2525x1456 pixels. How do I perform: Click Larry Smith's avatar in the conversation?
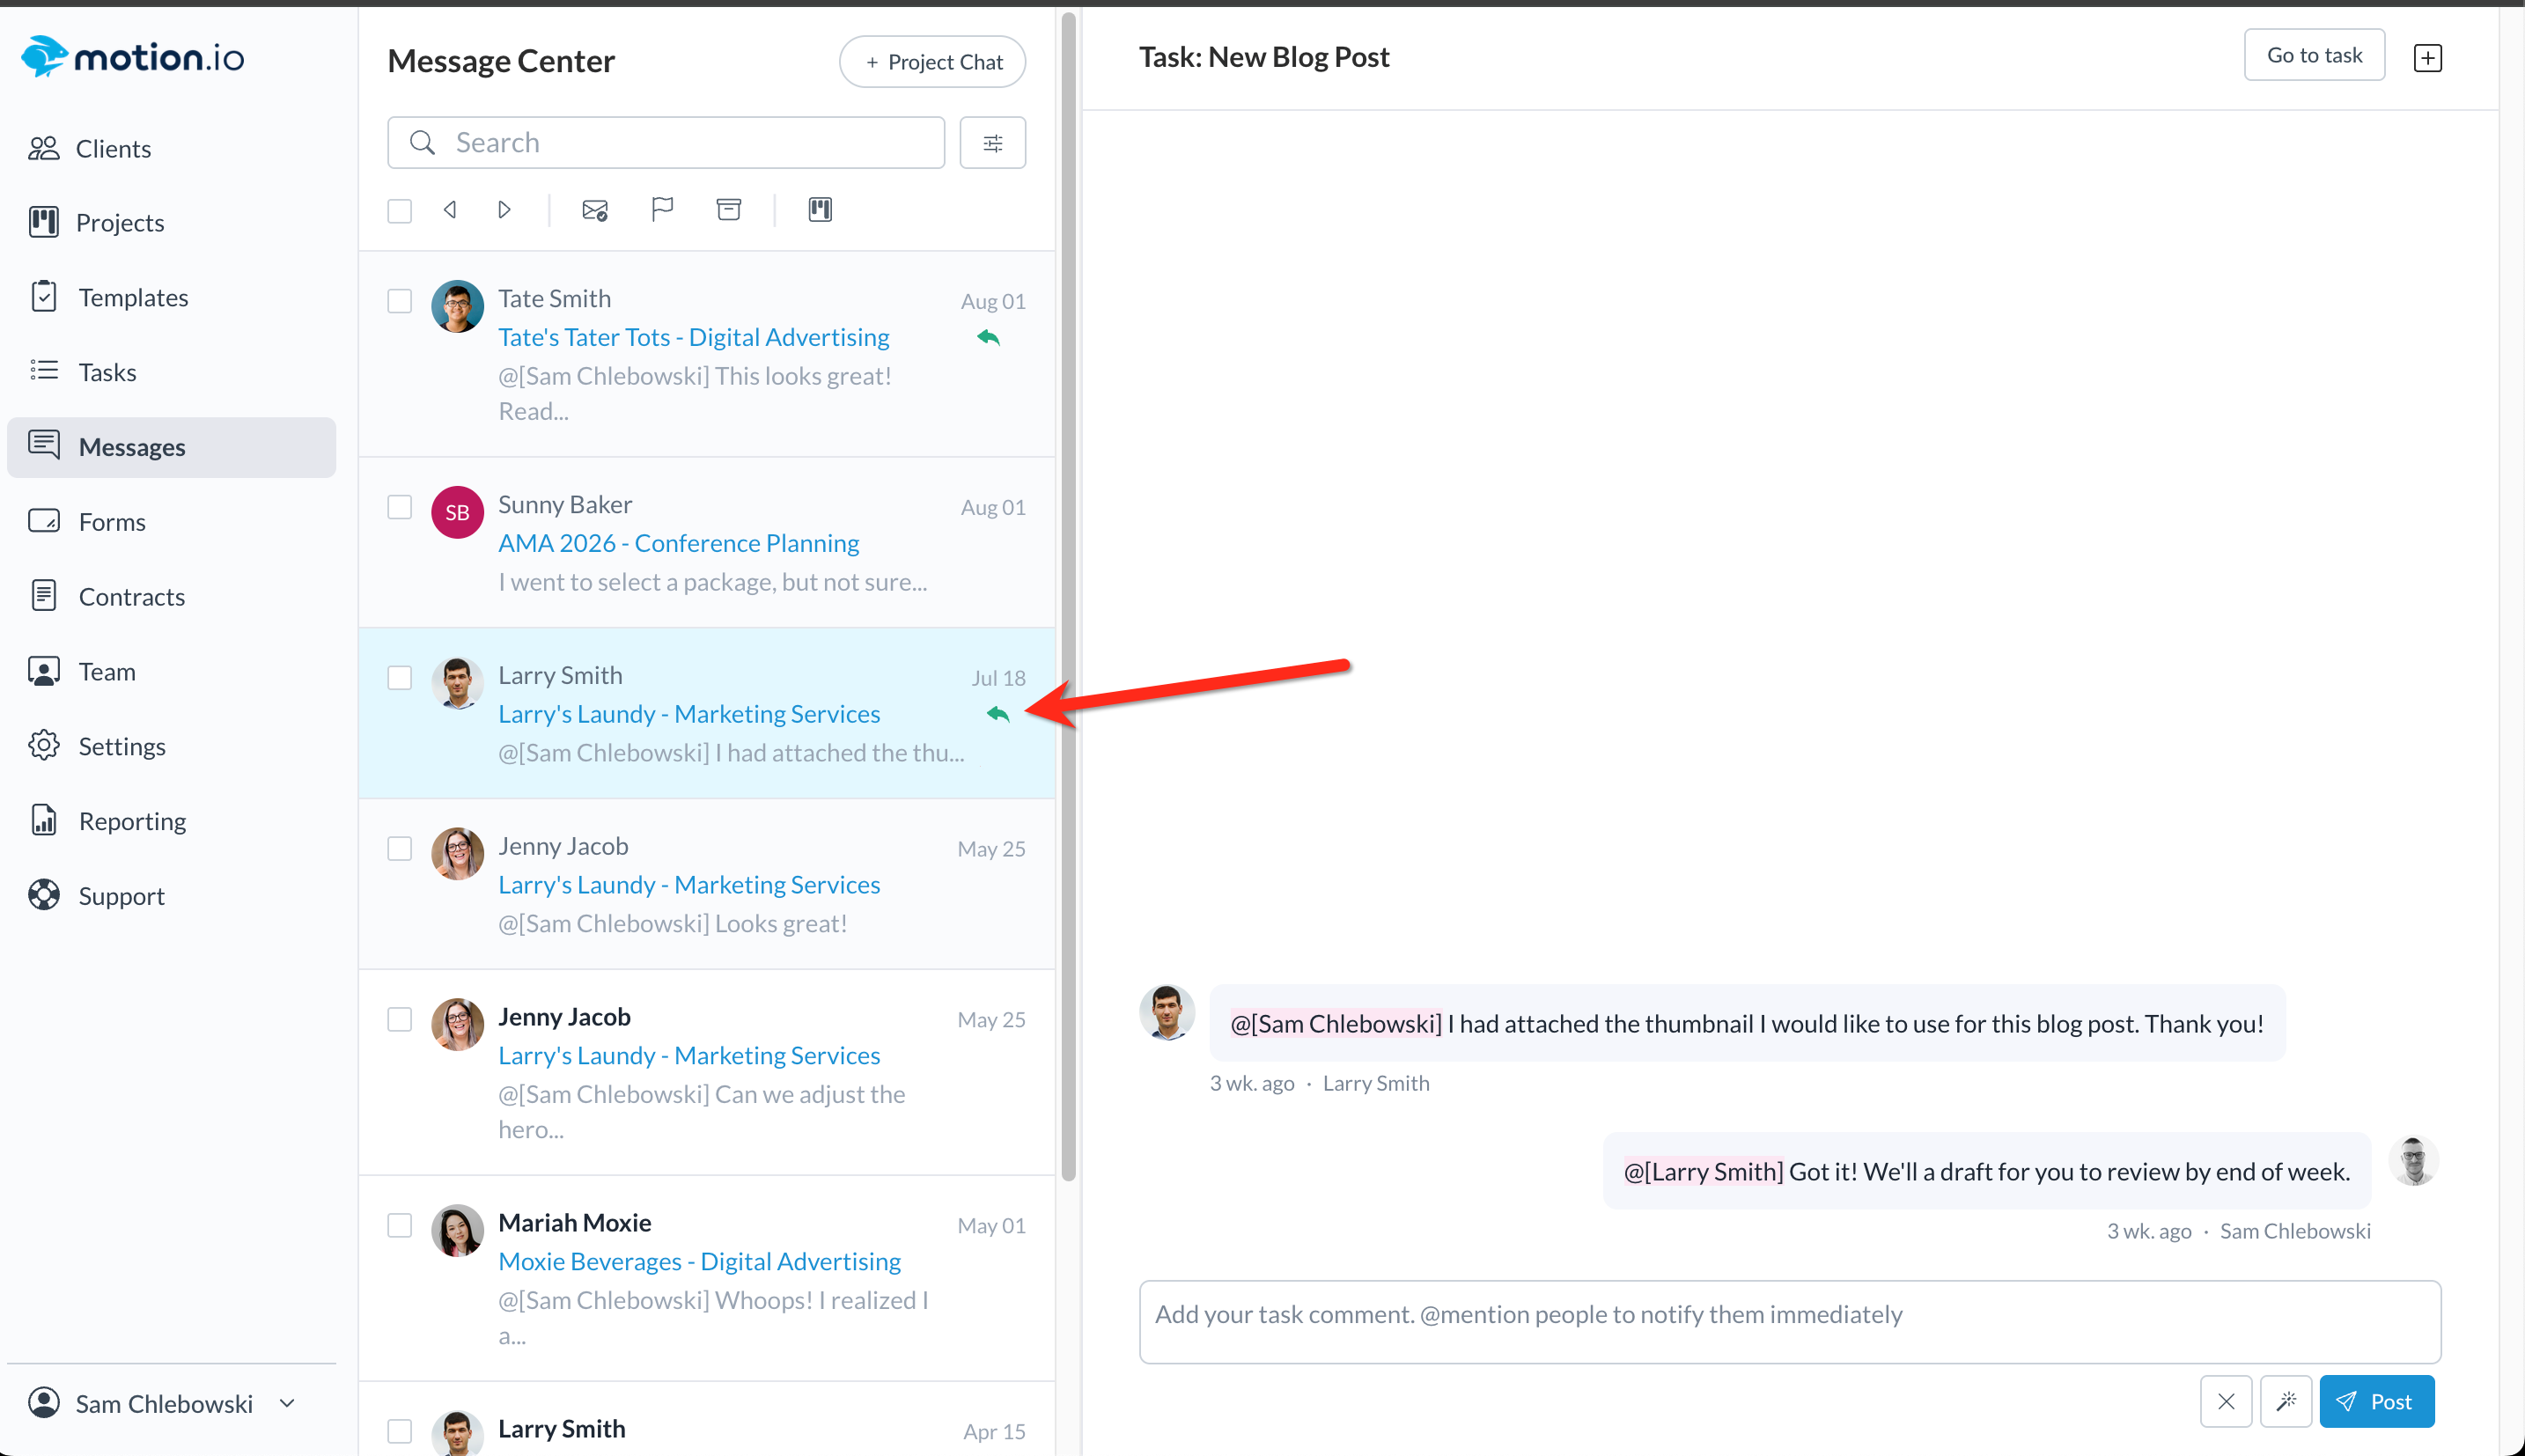point(1167,1012)
